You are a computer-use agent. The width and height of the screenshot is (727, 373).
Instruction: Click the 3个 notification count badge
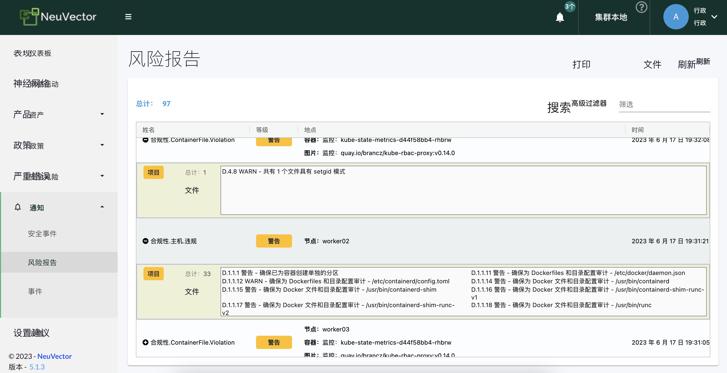tap(570, 7)
